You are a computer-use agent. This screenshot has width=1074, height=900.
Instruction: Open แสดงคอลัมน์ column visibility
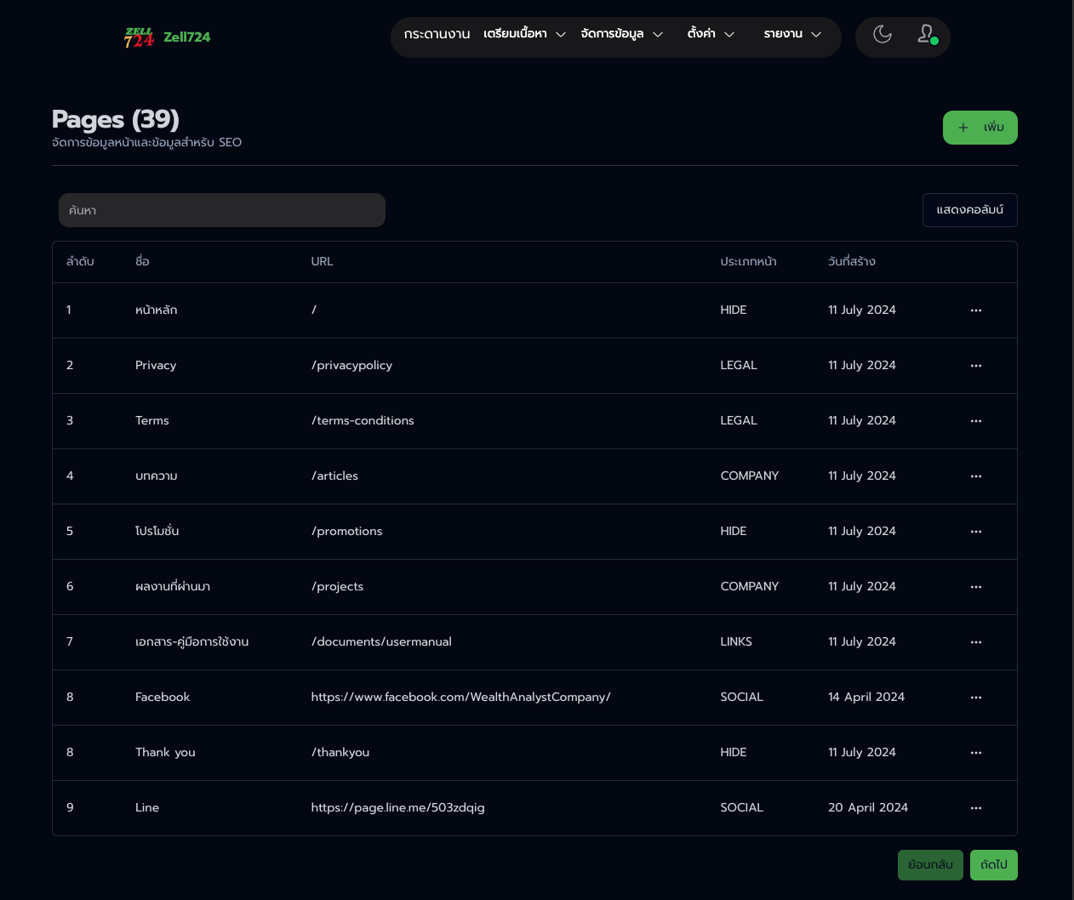click(969, 210)
